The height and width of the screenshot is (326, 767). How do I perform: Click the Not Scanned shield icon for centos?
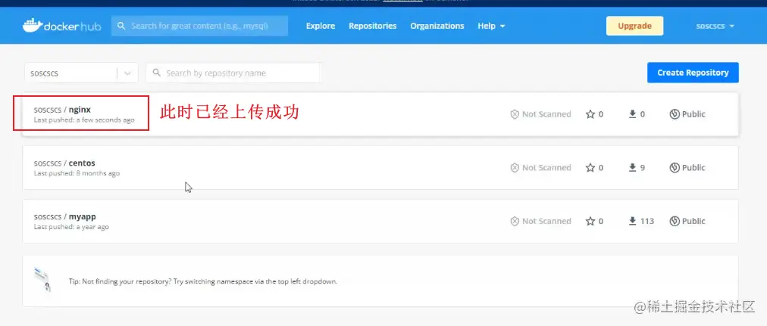tap(515, 167)
